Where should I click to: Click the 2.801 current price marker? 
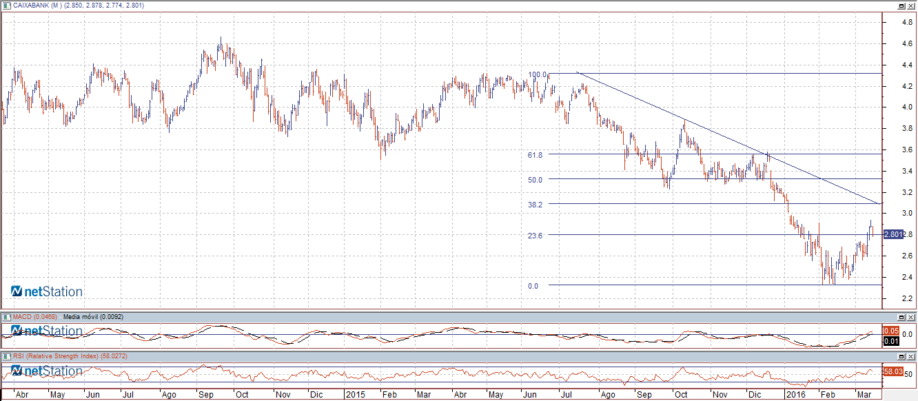[x=892, y=235]
